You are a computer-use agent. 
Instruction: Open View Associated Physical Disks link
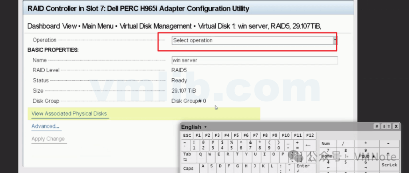pos(69,113)
